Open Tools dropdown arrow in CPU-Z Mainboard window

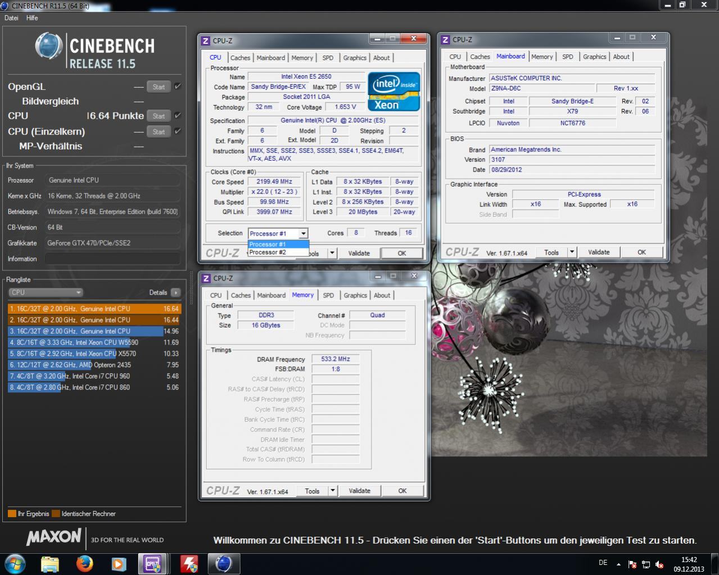click(572, 252)
